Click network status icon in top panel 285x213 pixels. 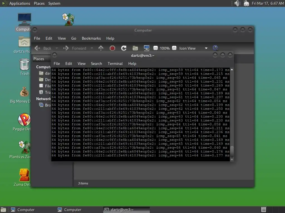[x=246, y=3]
